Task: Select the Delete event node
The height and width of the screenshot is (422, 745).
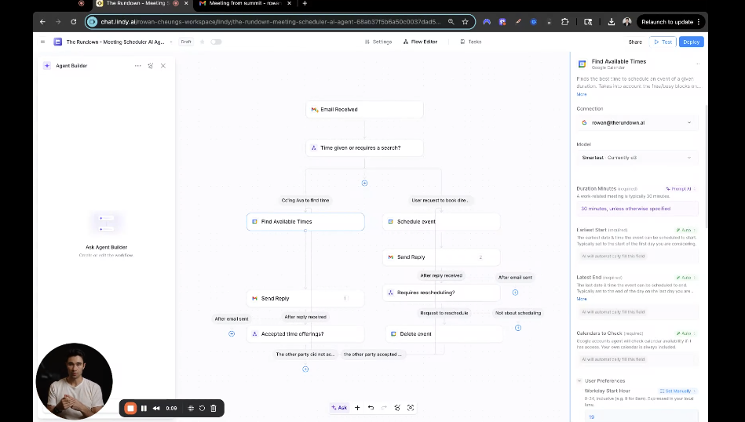Action: (444, 334)
